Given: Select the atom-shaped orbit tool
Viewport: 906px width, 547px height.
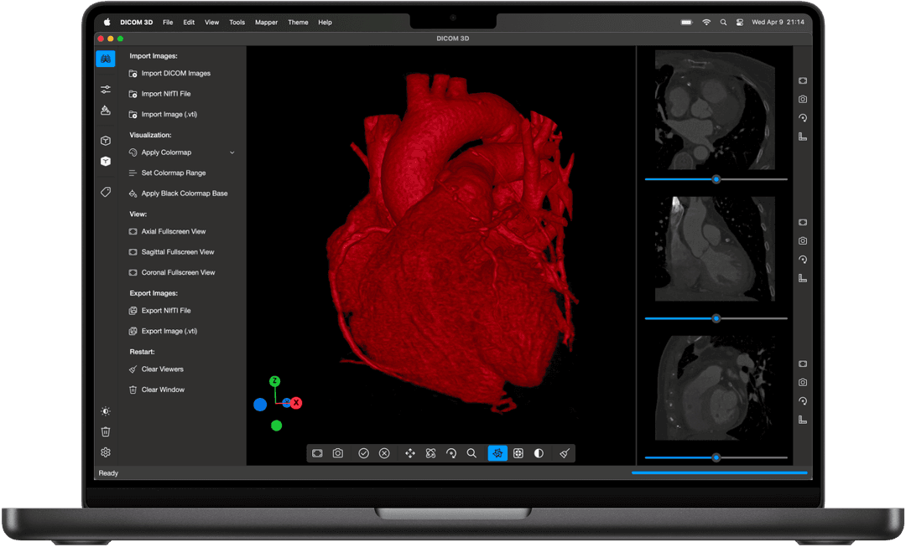Looking at the screenshot, I should pyautogui.click(x=430, y=453).
